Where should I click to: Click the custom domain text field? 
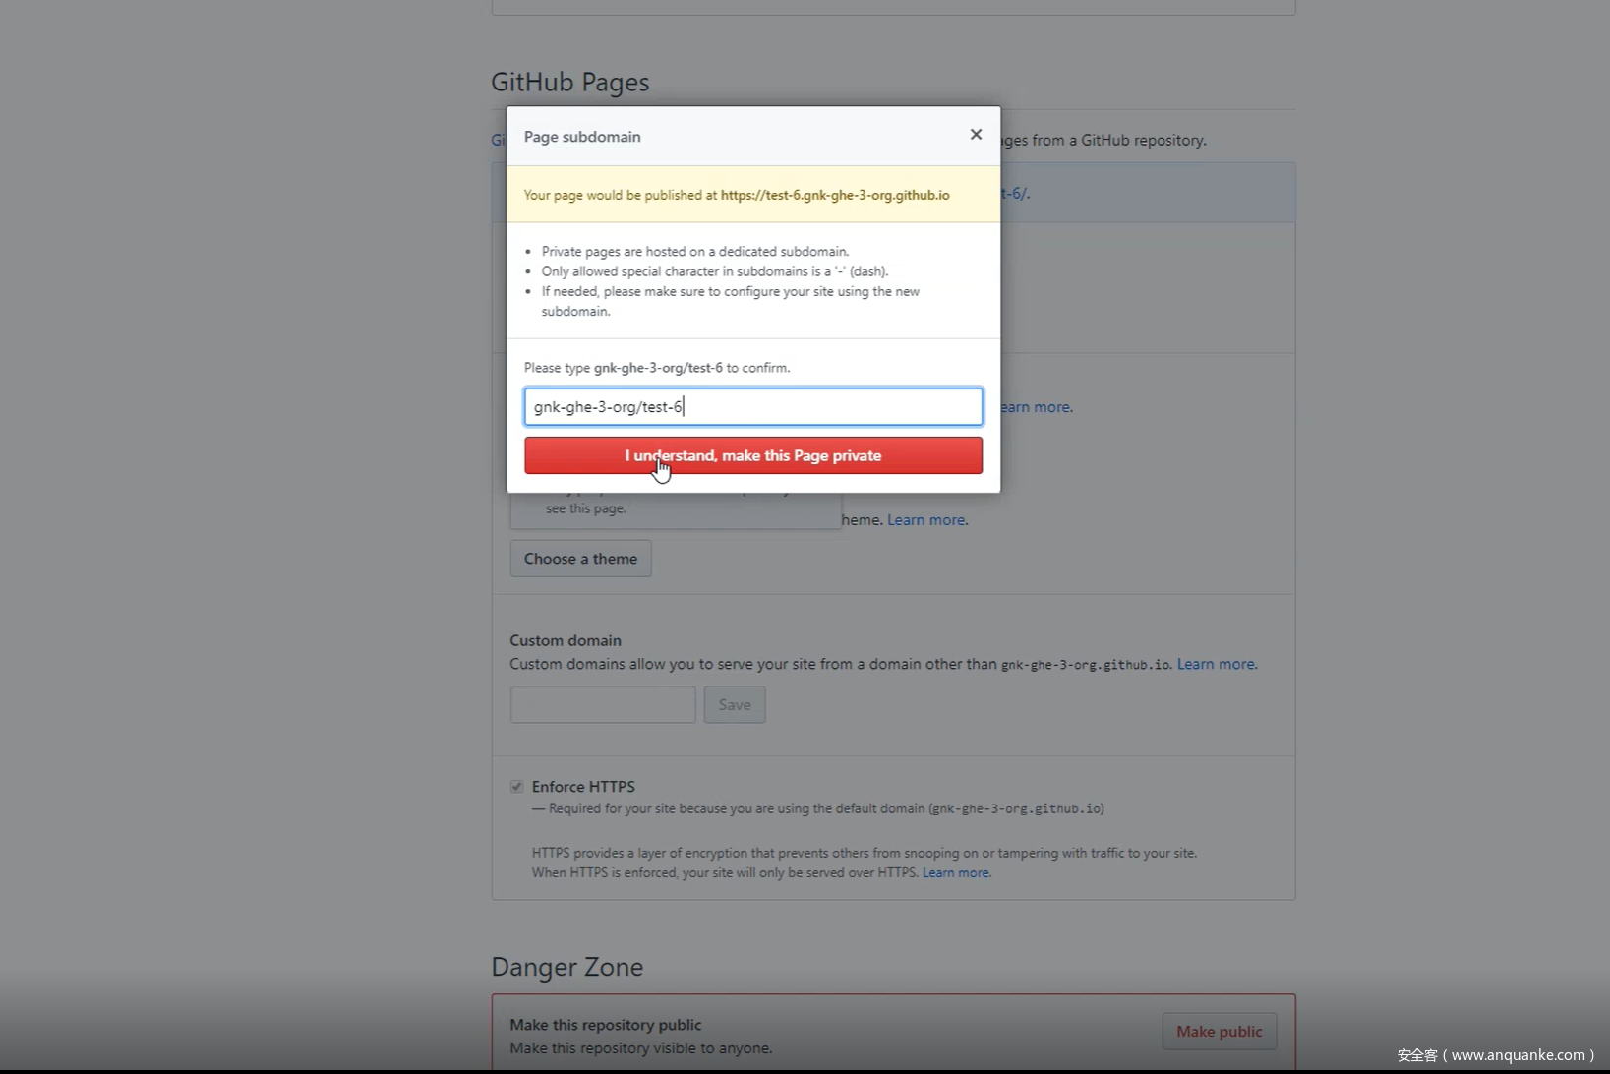point(603,704)
